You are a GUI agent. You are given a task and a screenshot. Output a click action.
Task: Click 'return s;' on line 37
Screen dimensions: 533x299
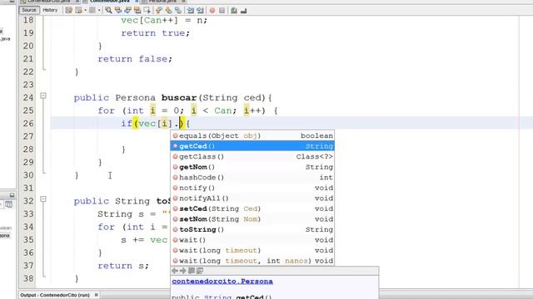tap(123, 266)
